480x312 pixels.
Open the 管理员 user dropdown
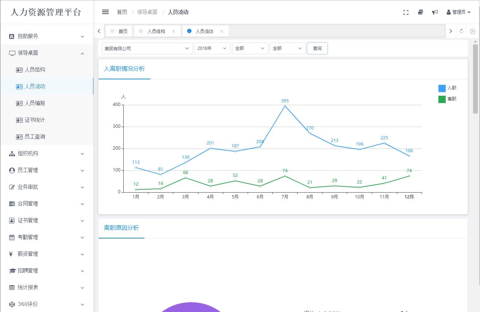pyautogui.click(x=458, y=12)
